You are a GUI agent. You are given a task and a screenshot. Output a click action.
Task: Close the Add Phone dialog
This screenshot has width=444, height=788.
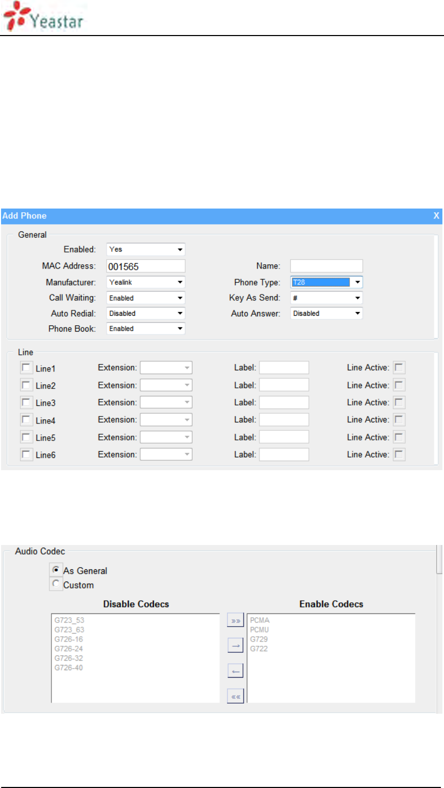(x=436, y=216)
